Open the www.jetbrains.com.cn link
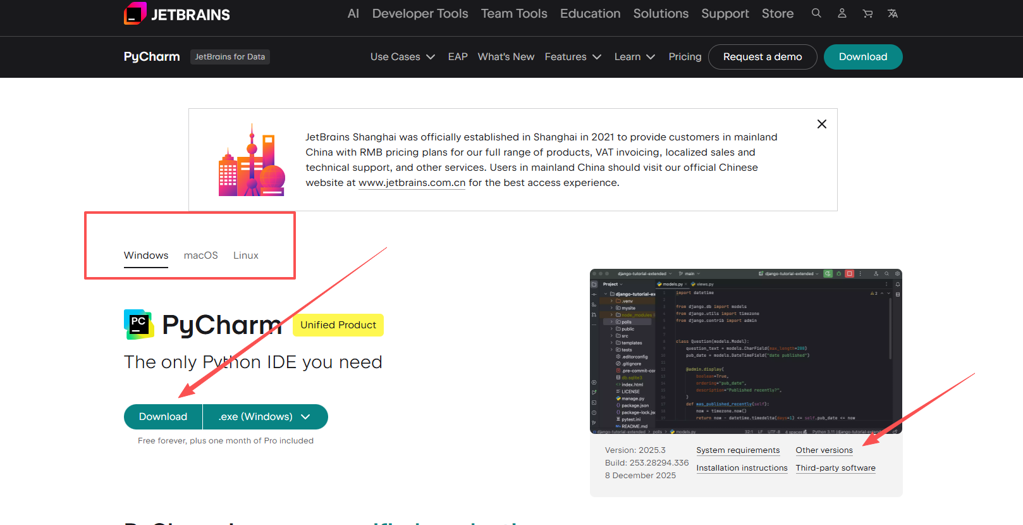 coord(412,183)
